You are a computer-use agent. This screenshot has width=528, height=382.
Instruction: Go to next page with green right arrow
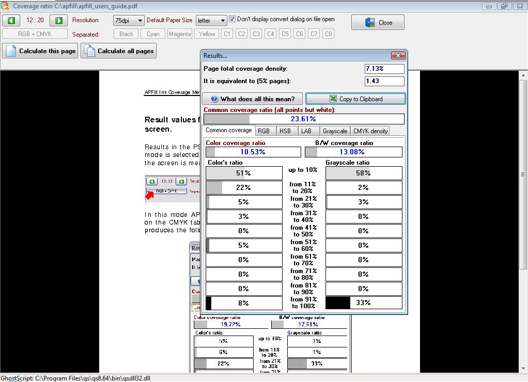point(59,21)
